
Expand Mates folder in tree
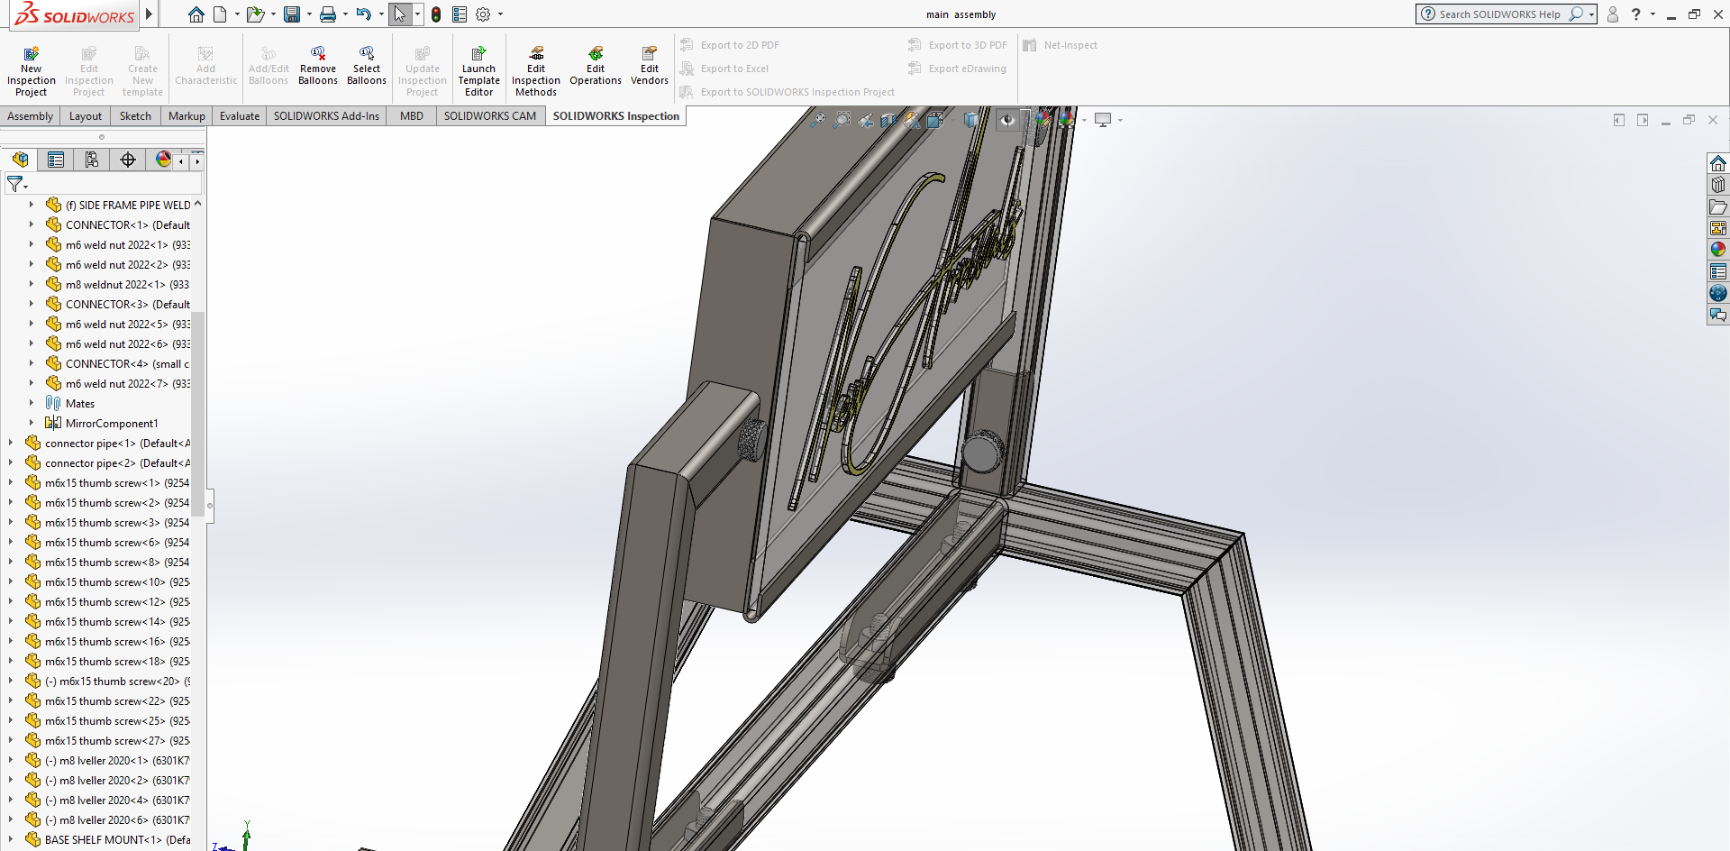pos(31,404)
